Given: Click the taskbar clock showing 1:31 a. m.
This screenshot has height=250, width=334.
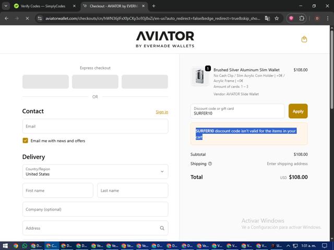Looking at the screenshot, I should [308, 246].
